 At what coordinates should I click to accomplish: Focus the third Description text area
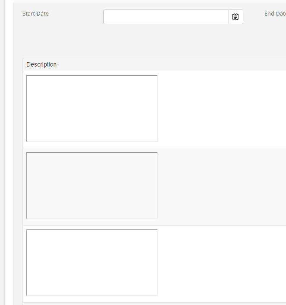(92, 263)
